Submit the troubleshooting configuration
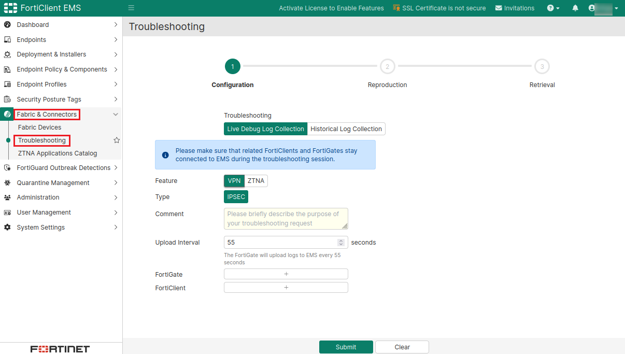This screenshot has width=625, height=354. (346, 347)
